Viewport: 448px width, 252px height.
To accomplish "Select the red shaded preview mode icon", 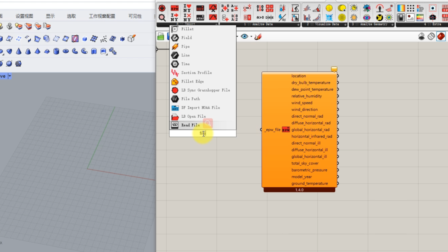I will coord(441,36).
